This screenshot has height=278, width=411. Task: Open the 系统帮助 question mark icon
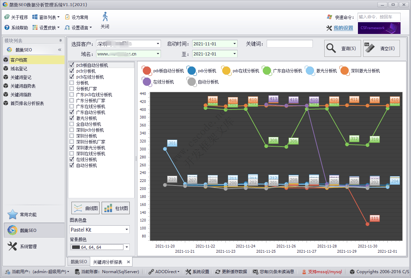pos(7,27)
